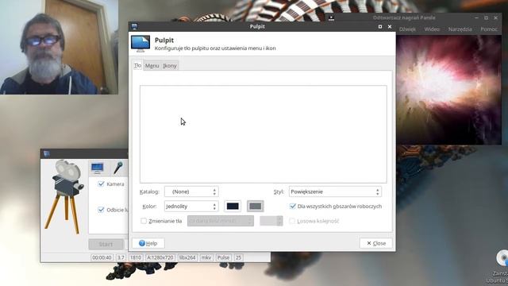Click the 3.7 status bar value
The image size is (508, 286).
(121, 257)
